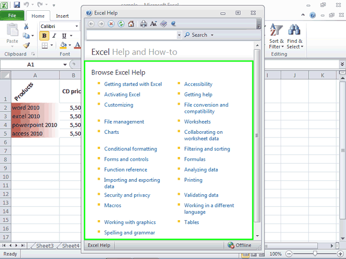Apply Fill Color paint bucket icon
The image size is (346, 259).
63,45
